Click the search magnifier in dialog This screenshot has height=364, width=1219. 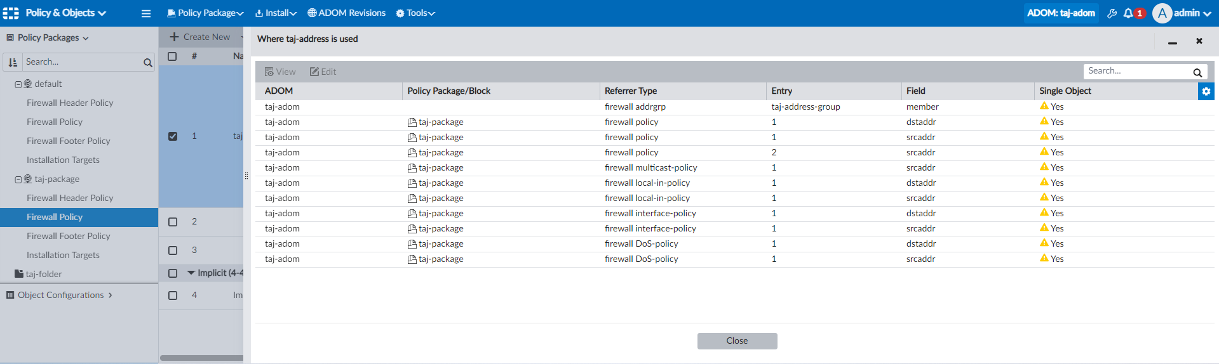(1197, 72)
